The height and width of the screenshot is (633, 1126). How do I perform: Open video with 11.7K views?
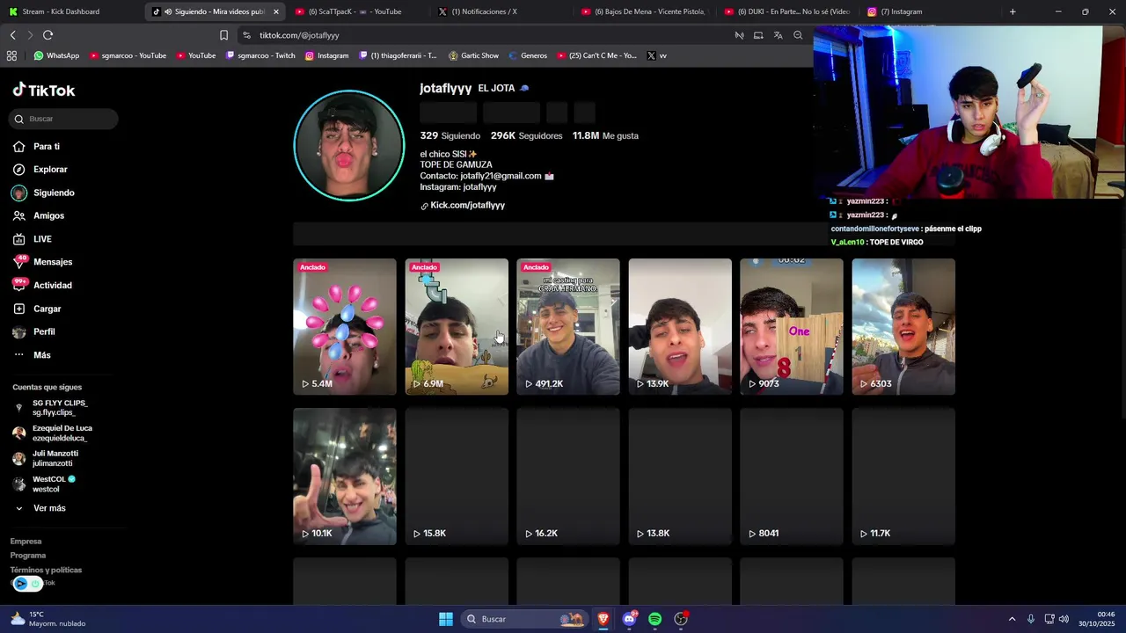(x=903, y=477)
